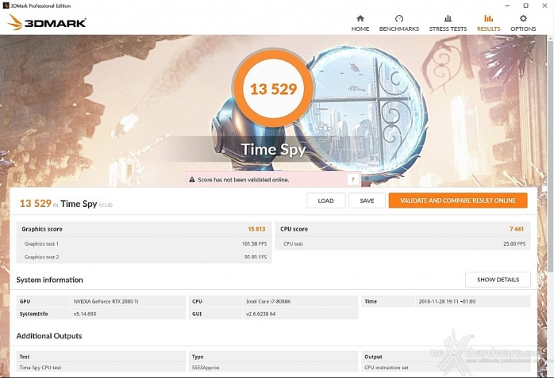Click the CPU score header label
Viewport: 554px width, 378px height.
pyautogui.click(x=294, y=229)
